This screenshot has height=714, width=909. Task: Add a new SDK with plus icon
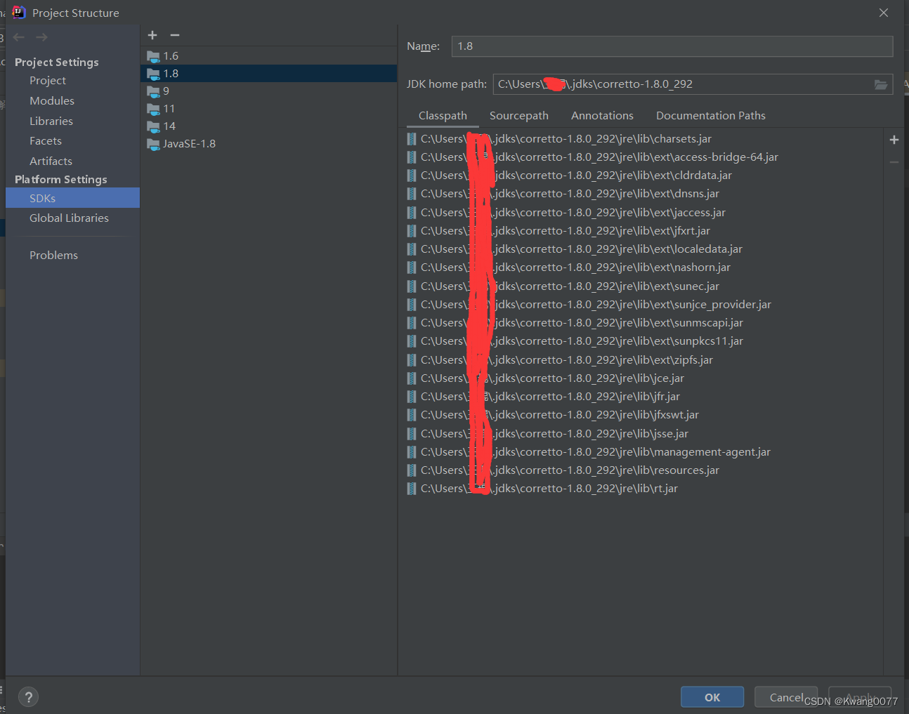pos(152,35)
